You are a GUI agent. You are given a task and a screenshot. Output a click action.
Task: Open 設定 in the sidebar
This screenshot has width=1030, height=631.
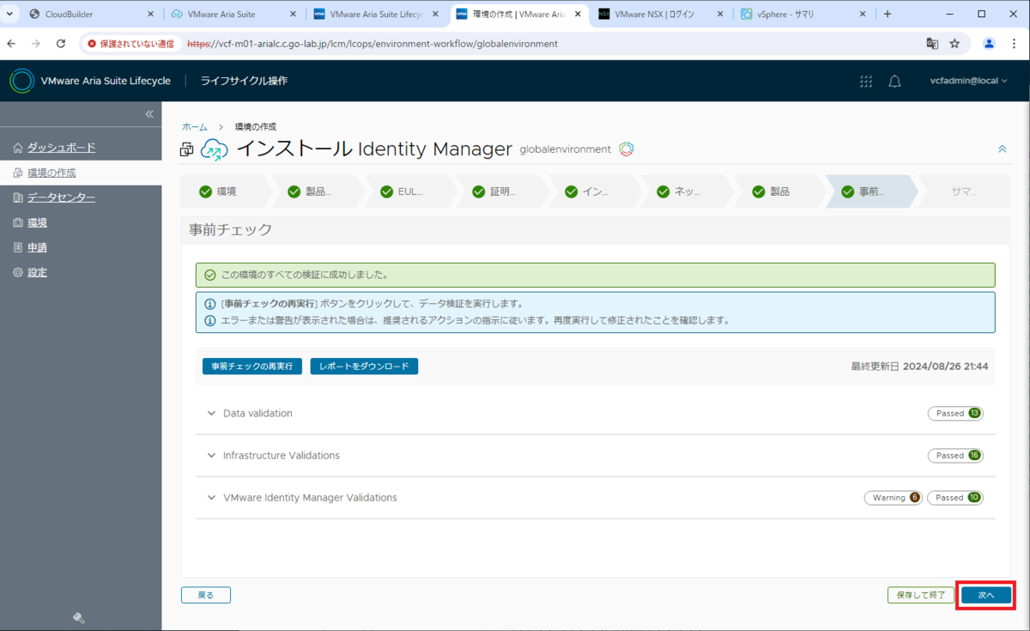(x=37, y=272)
